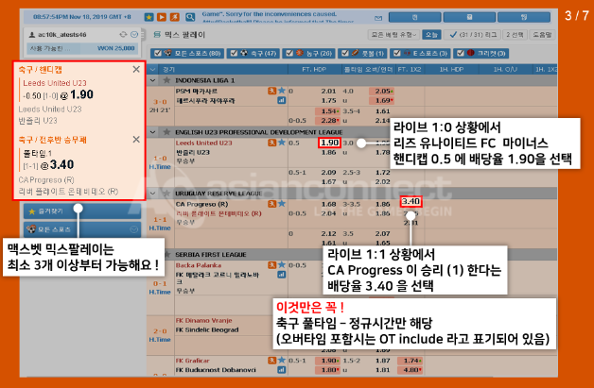594x388 pixels.
Task: Select highlighted odds 2.05 in Indonesia Liga over
Action: [382, 92]
